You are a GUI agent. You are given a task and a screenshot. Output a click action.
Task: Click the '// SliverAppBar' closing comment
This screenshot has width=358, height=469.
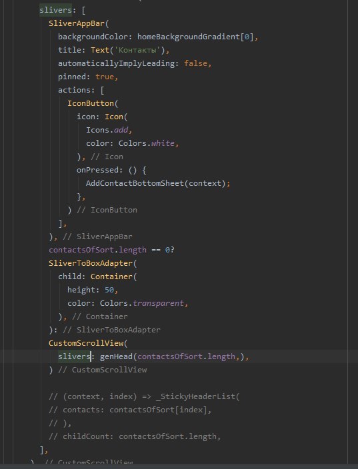coord(97,236)
